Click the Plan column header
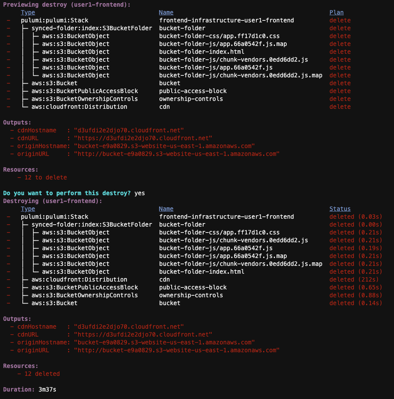 click(x=336, y=13)
